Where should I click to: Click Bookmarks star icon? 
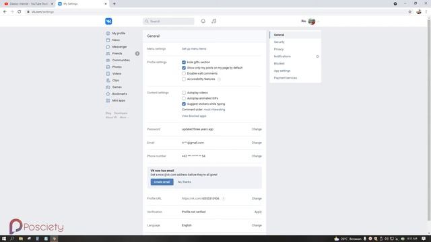click(x=108, y=94)
